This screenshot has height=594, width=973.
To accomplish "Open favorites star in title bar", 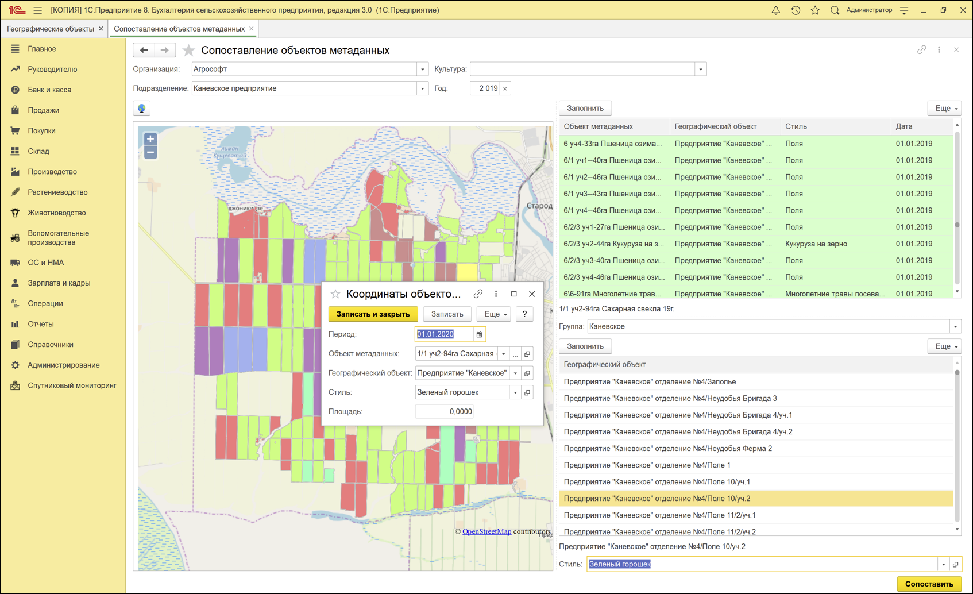I will tap(815, 10).
